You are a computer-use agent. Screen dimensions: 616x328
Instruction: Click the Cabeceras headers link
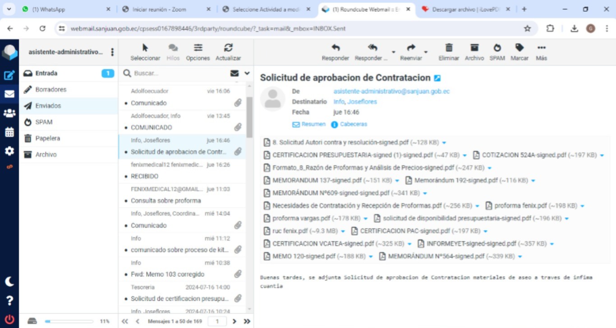(x=353, y=124)
